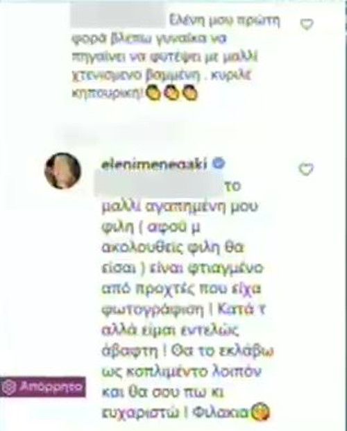Click the kiss emoji after Φιλάκια

click(x=261, y=412)
